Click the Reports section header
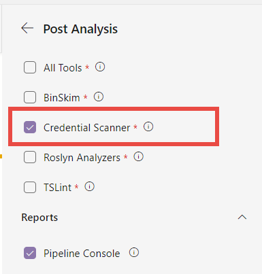 coord(39,218)
